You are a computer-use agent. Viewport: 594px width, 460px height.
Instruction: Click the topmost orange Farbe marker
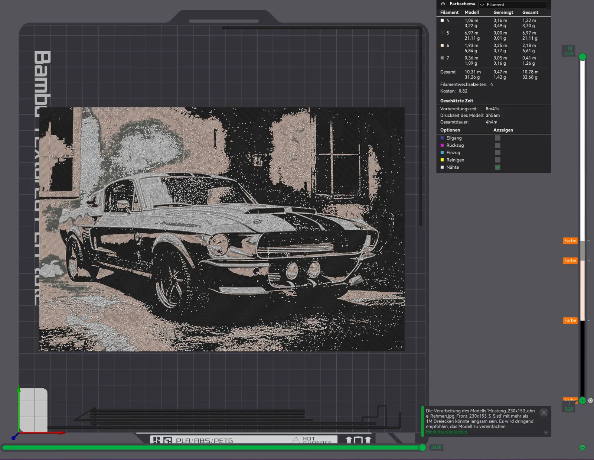pos(570,241)
